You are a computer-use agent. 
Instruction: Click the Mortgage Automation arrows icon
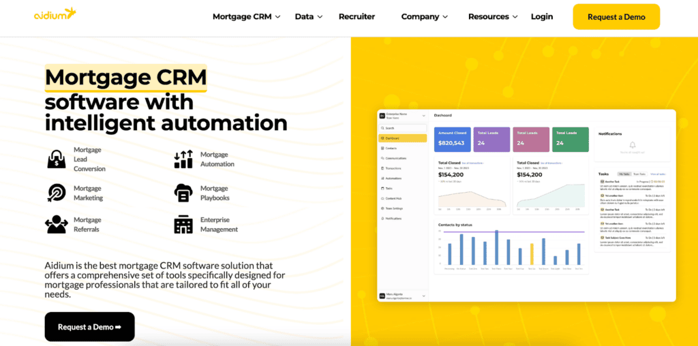[183, 159]
